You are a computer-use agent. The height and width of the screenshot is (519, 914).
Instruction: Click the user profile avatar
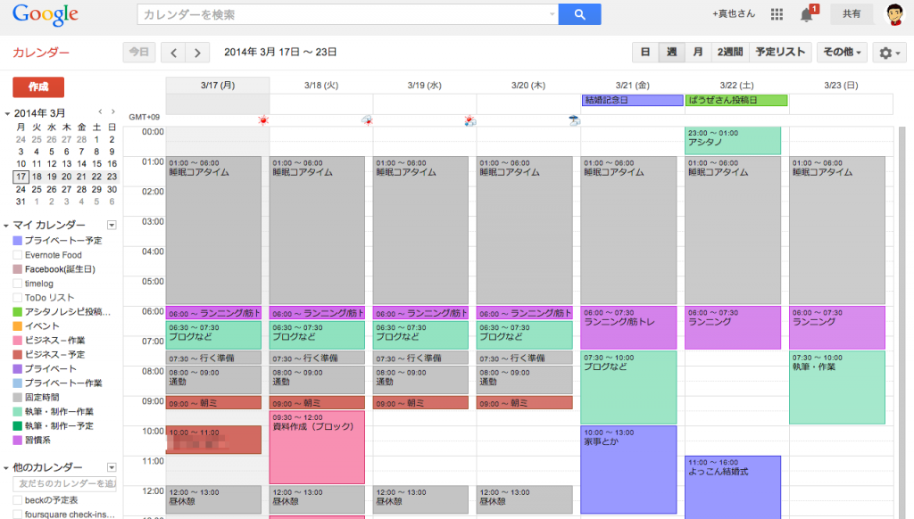[x=893, y=14]
